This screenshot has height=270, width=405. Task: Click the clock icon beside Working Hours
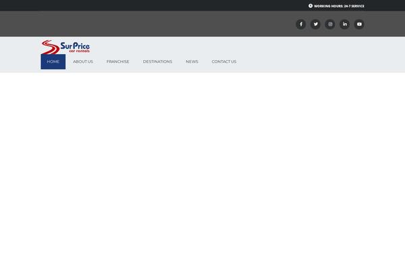pyautogui.click(x=310, y=5)
